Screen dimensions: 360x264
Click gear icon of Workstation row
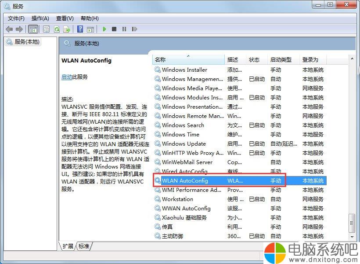157,199
